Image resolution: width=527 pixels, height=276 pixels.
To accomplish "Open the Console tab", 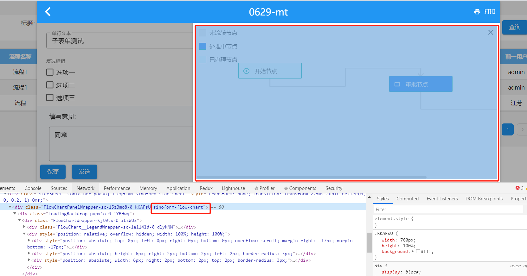I will click(x=33, y=188).
